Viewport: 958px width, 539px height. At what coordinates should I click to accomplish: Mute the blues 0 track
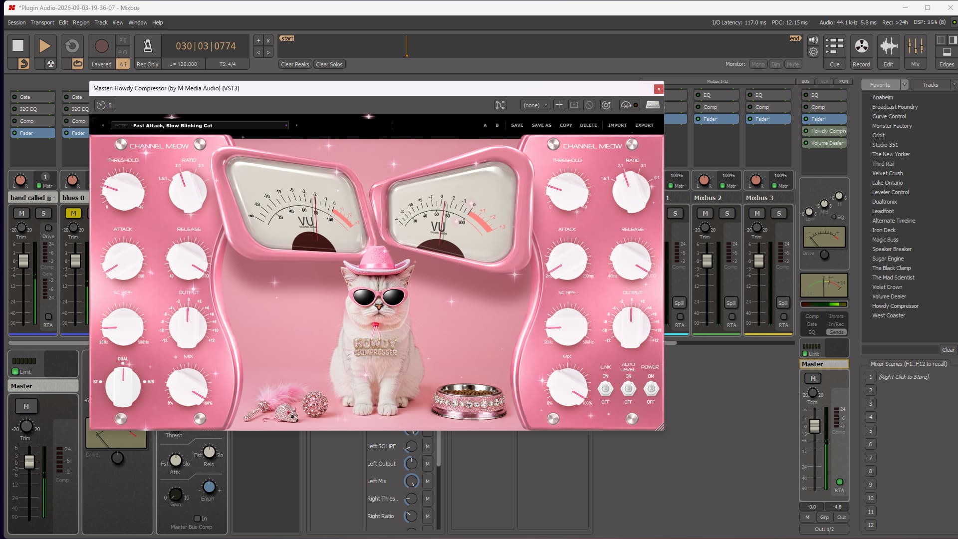click(x=73, y=213)
